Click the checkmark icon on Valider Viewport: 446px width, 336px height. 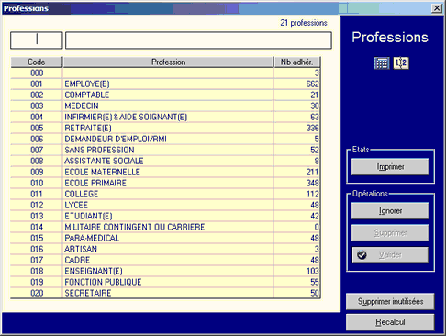[x=362, y=254]
